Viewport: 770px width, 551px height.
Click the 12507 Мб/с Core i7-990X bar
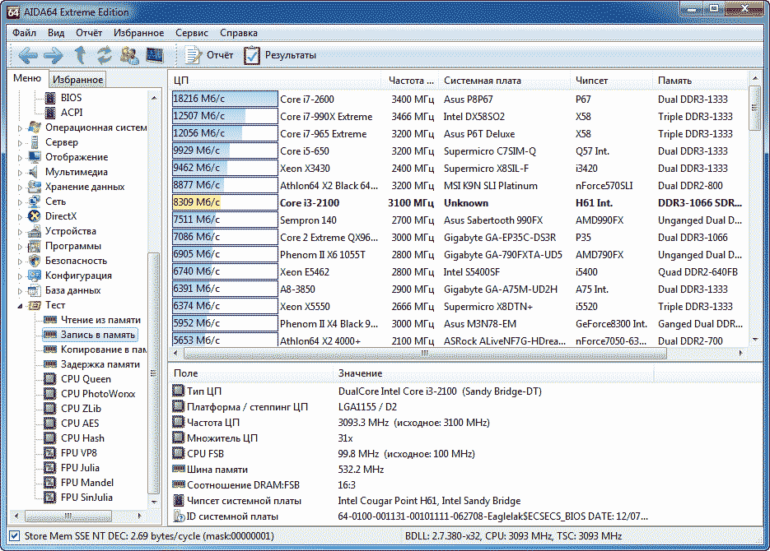[x=225, y=116]
